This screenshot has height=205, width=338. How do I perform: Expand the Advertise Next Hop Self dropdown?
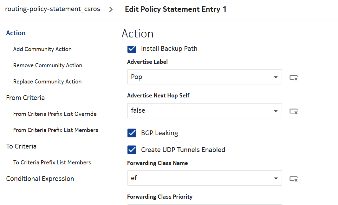pos(276,111)
